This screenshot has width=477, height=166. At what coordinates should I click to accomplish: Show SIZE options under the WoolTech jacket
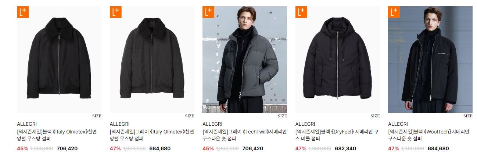468,116
